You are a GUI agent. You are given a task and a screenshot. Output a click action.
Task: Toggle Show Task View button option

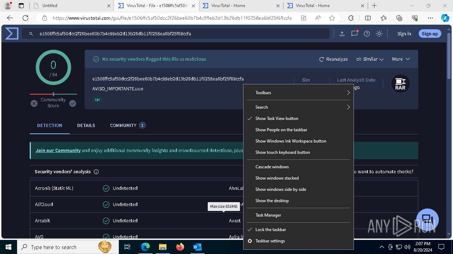pos(298,119)
